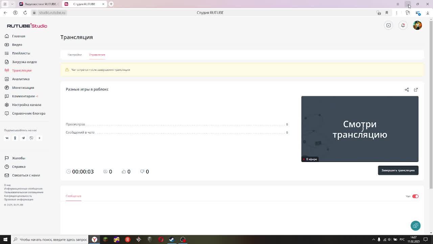
Task: Show hidden tray icons chevron
Action: tap(373, 240)
